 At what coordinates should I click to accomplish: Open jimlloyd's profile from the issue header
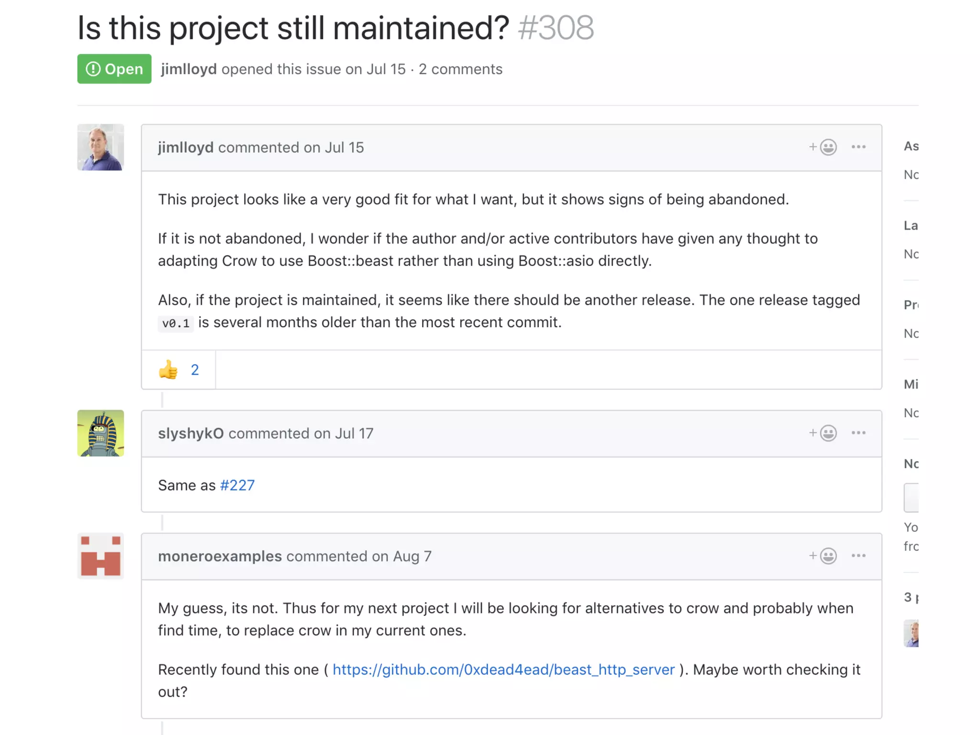tap(189, 69)
